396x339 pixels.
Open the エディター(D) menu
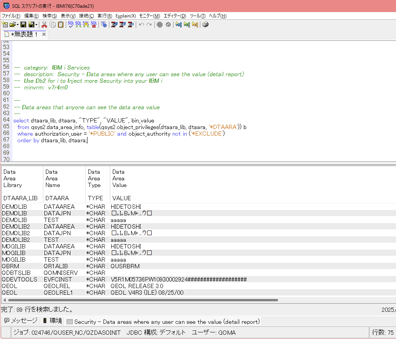(x=175, y=16)
